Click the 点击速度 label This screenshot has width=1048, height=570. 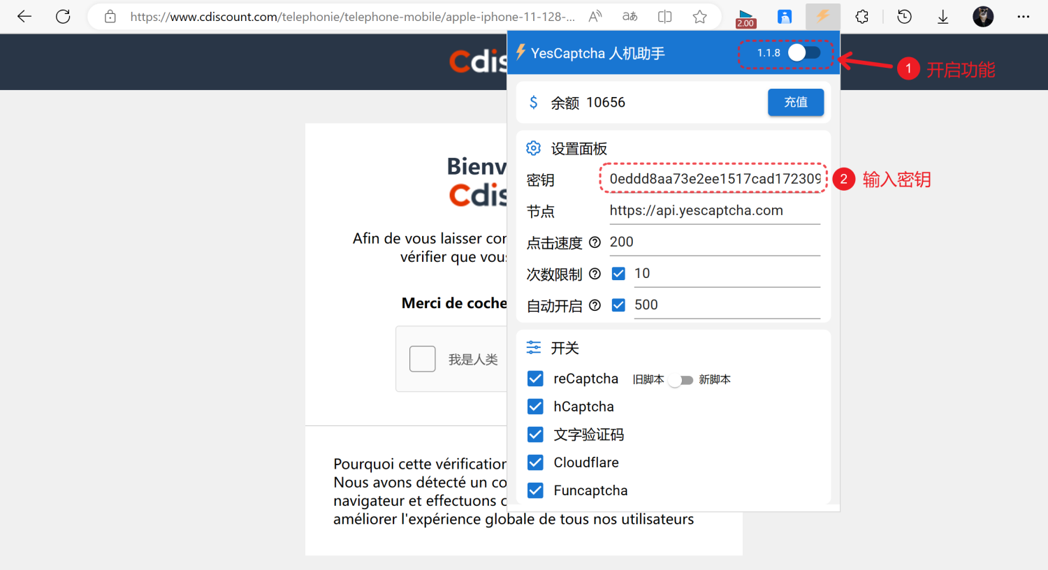click(555, 243)
